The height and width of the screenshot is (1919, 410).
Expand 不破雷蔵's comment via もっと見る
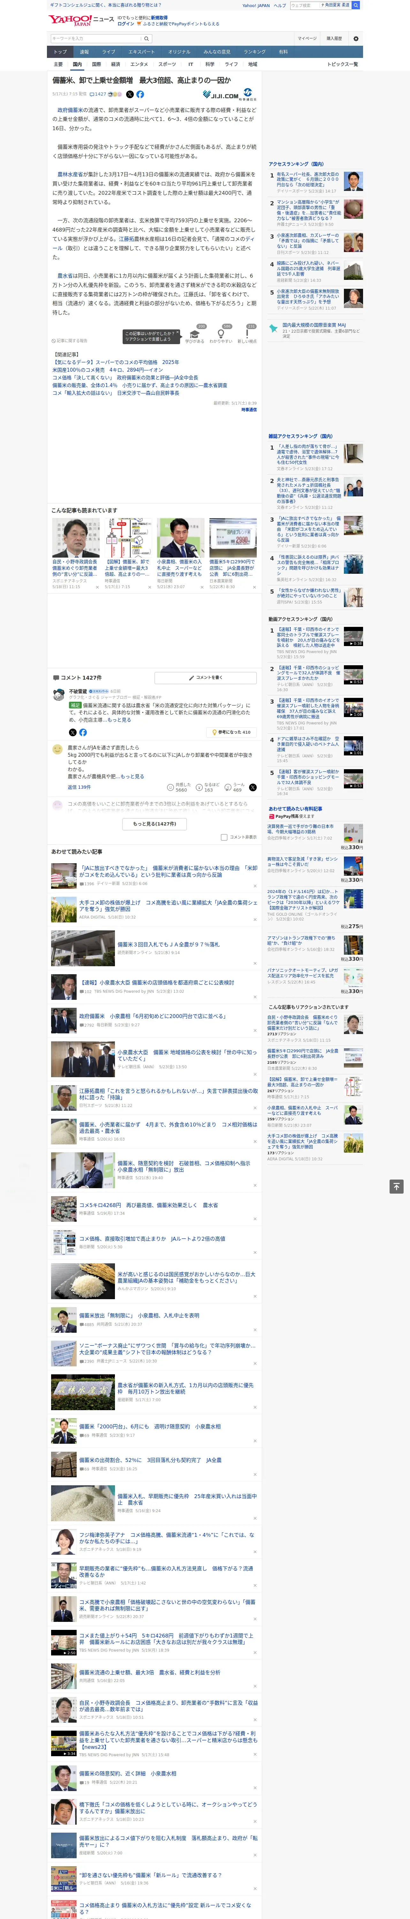pyautogui.click(x=119, y=720)
